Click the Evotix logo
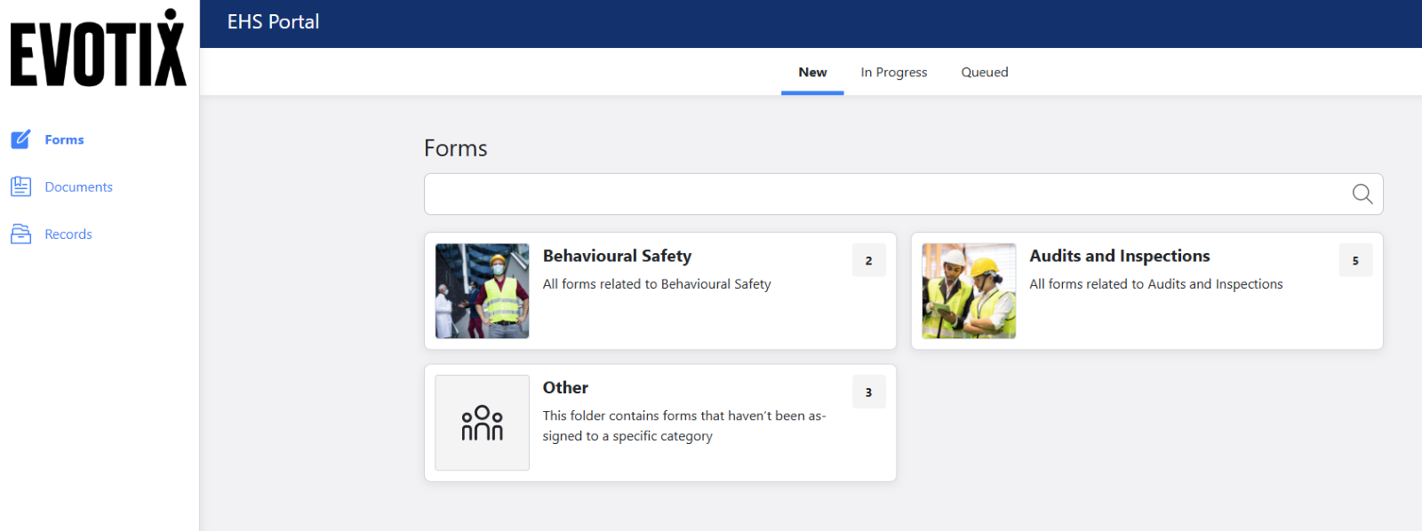 point(99,47)
